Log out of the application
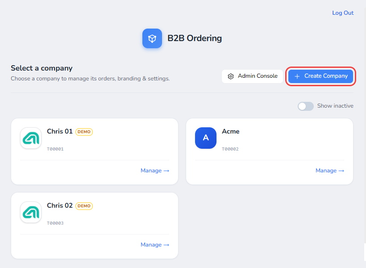Screen dimensions: 366x268 343,13
